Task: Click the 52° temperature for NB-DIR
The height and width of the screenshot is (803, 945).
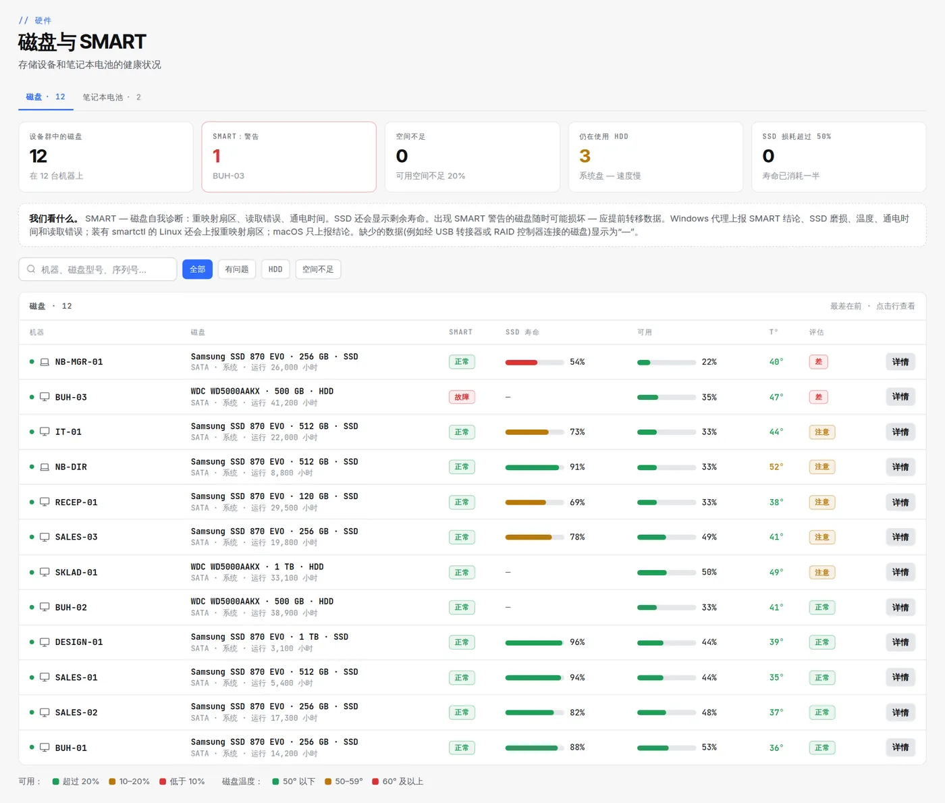Action: click(x=776, y=467)
